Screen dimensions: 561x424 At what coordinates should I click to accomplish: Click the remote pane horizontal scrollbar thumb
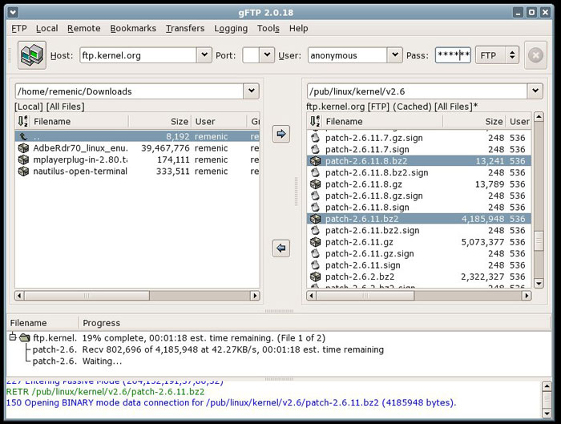pyautogui.click(x=365, y=296)
